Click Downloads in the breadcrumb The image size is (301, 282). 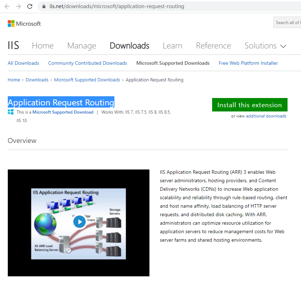[37, 80]
